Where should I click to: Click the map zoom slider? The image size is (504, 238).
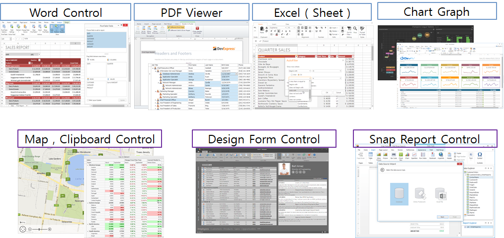[39, 230]
